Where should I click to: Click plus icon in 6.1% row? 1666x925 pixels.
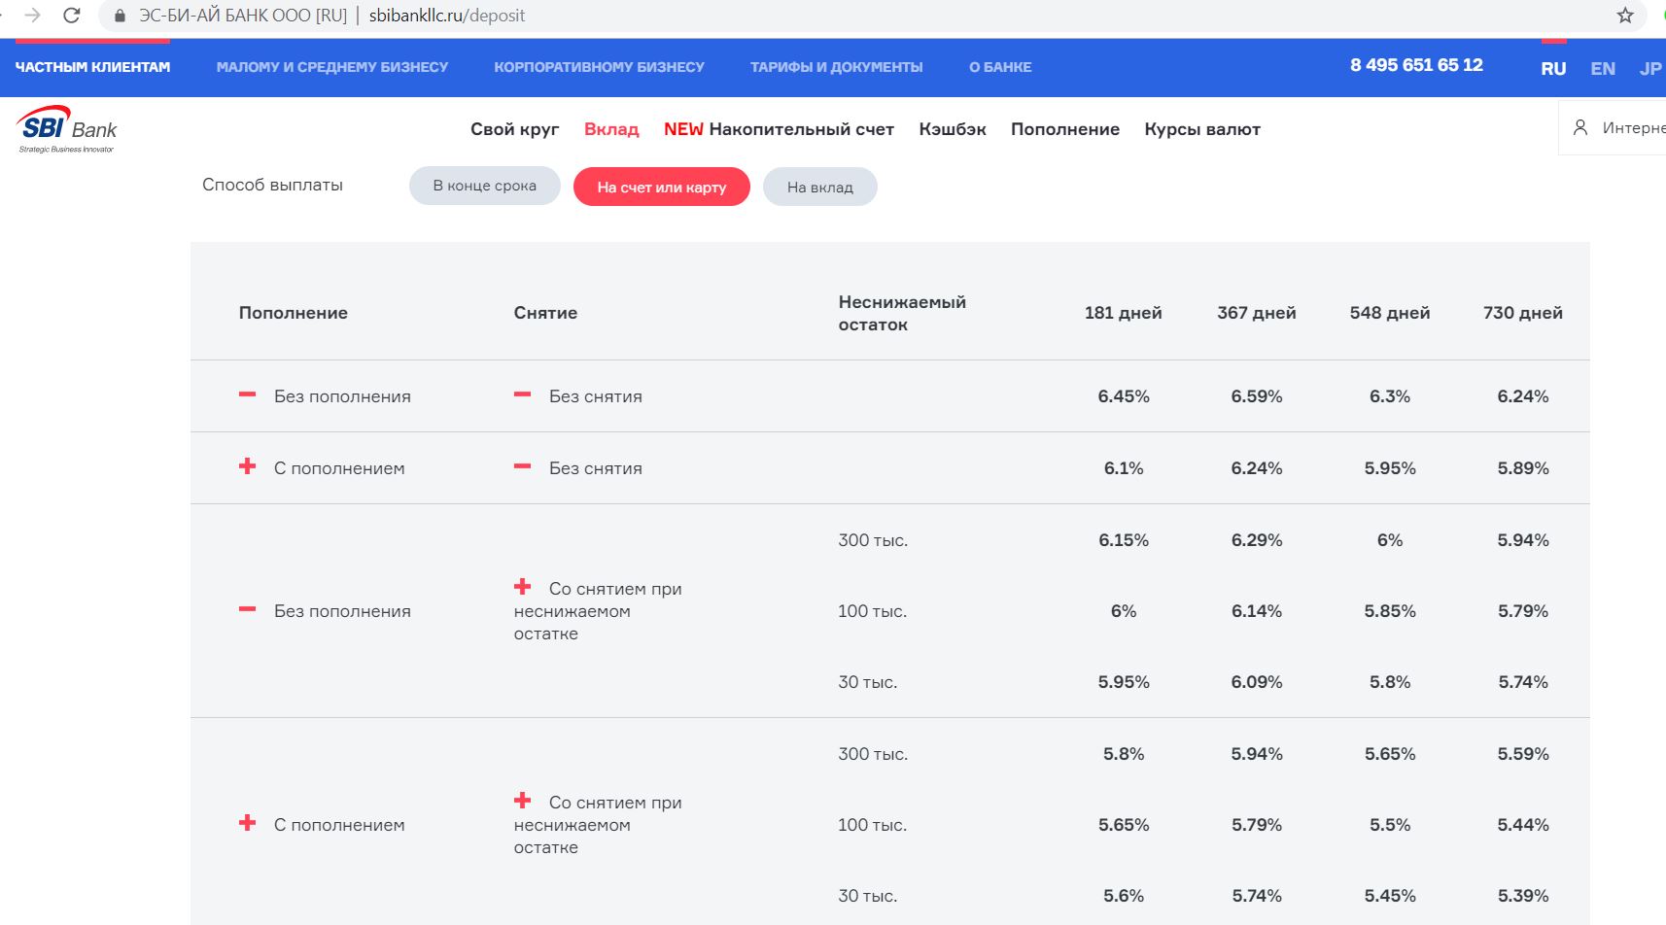pyautogui.click(x=248, y=466)
